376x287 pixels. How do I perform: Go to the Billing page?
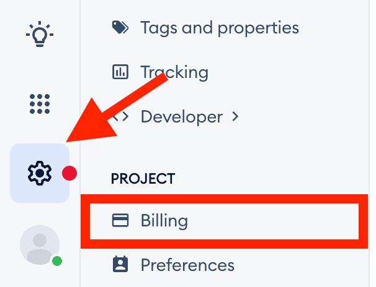164,221
